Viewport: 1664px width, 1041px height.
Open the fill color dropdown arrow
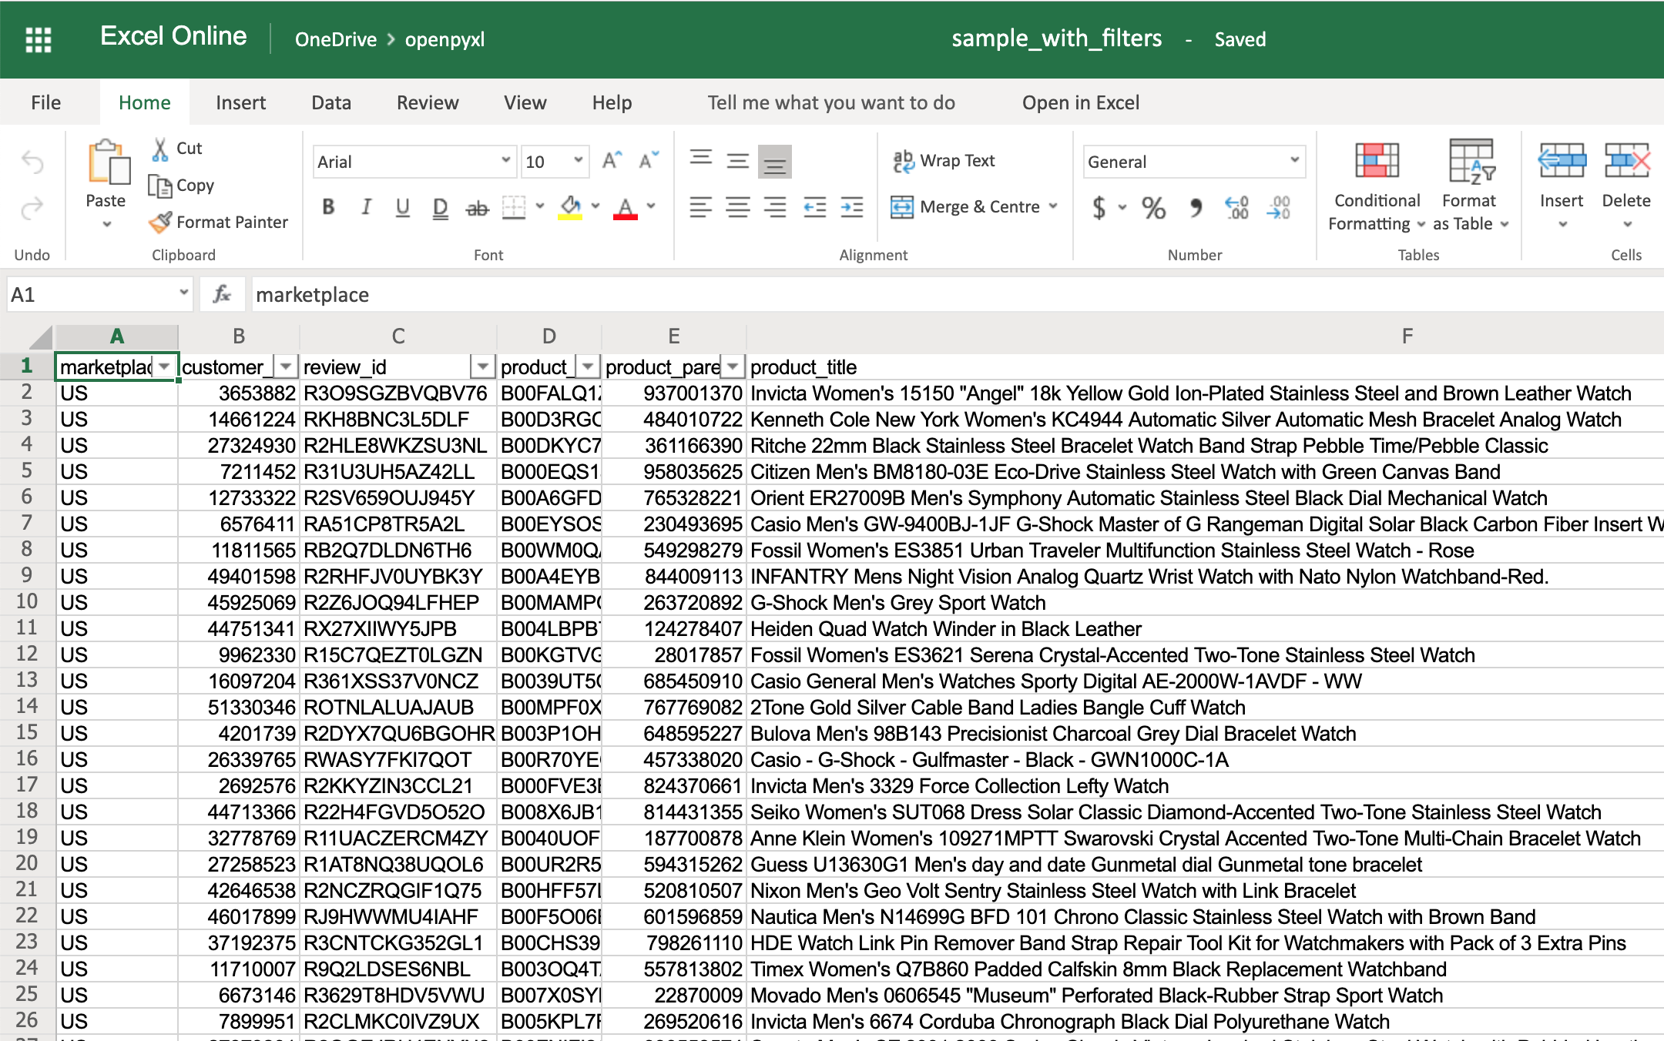(x=595, y=206)
